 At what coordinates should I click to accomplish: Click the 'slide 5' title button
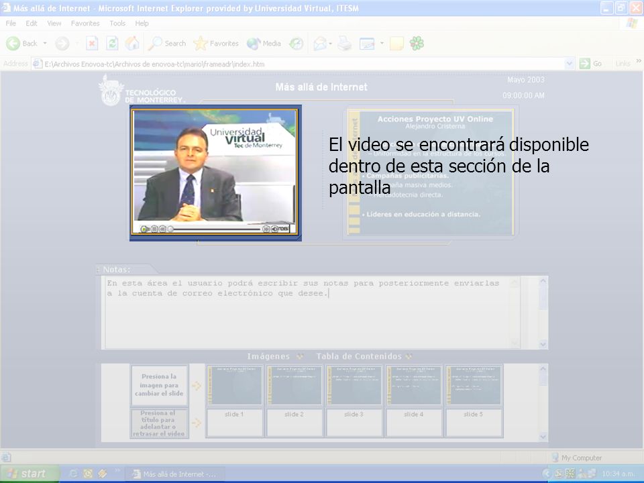[x=474, y=422]
